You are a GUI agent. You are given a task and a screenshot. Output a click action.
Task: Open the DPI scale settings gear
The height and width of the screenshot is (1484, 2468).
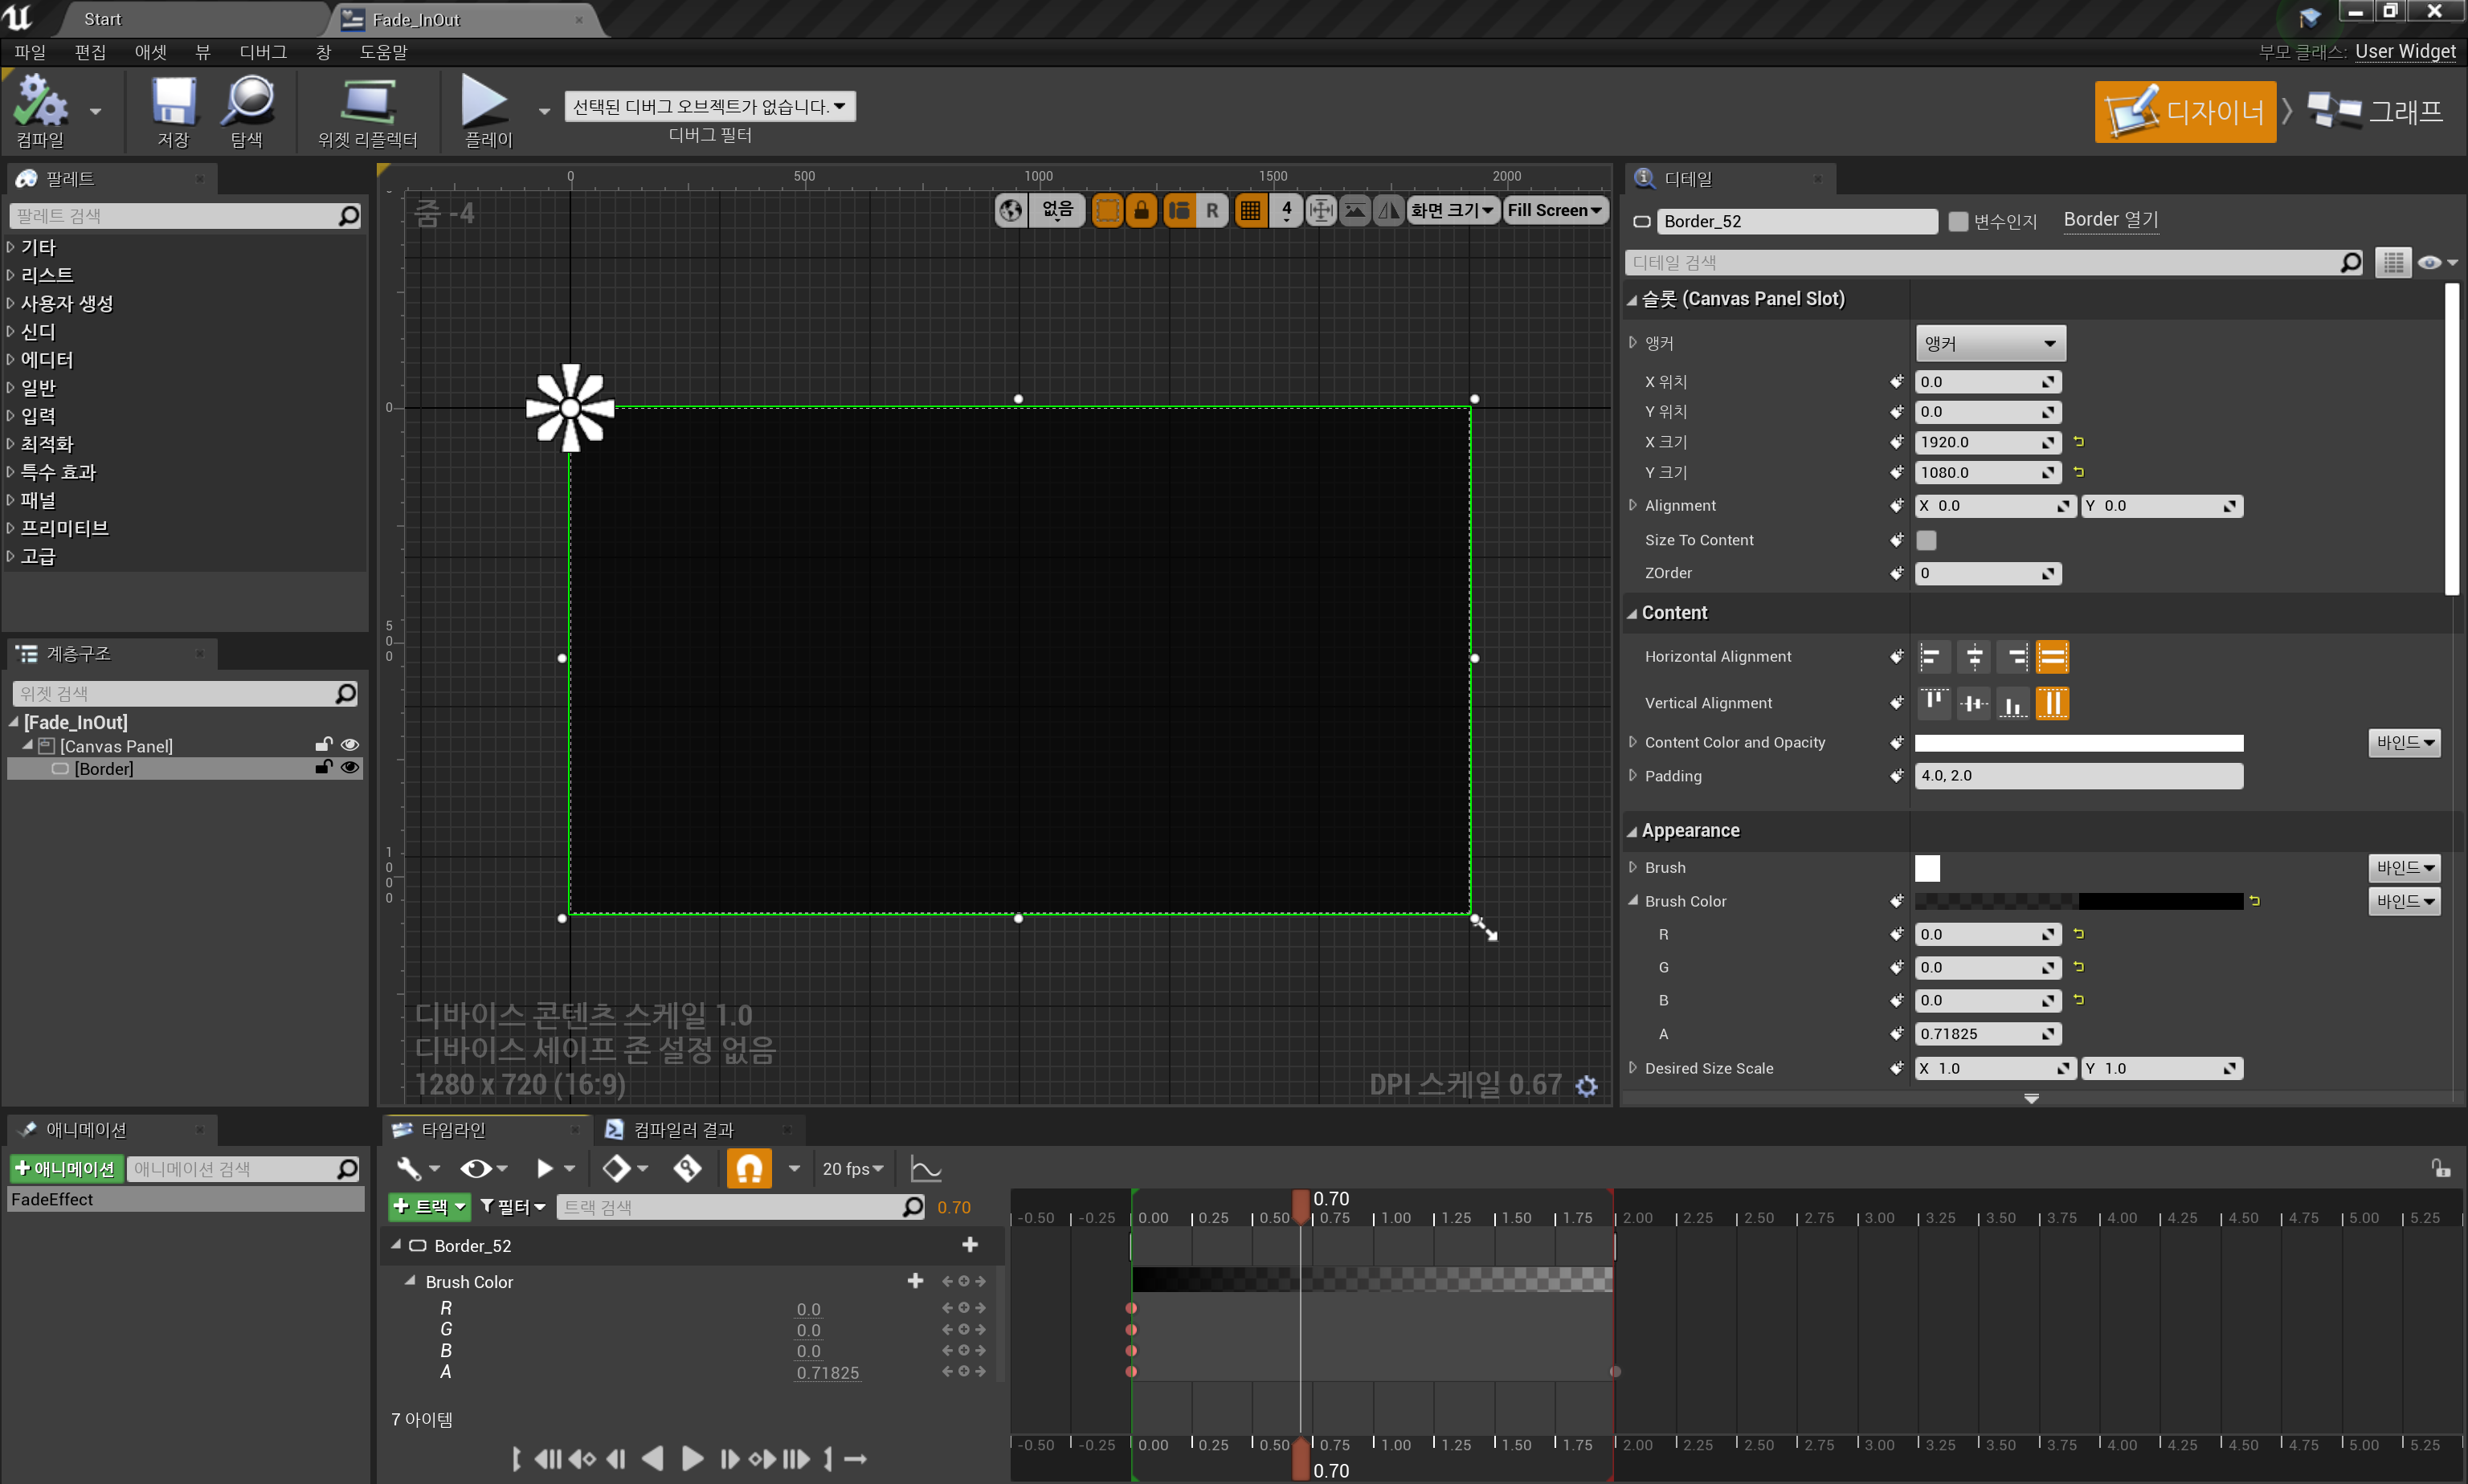click(x=1586, y=1085)
